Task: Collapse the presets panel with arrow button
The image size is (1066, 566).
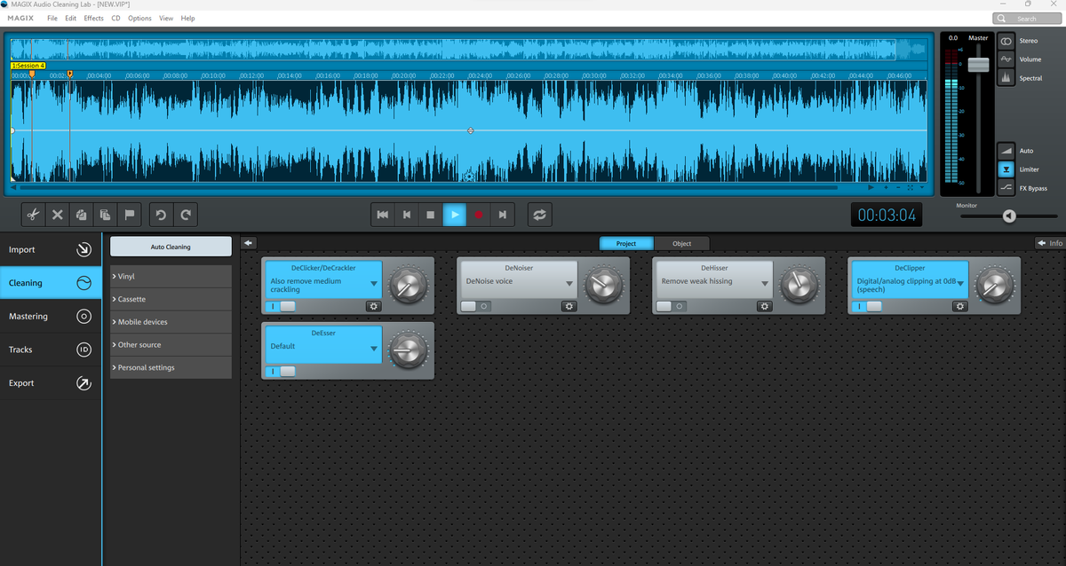Action: coord(249,243)
